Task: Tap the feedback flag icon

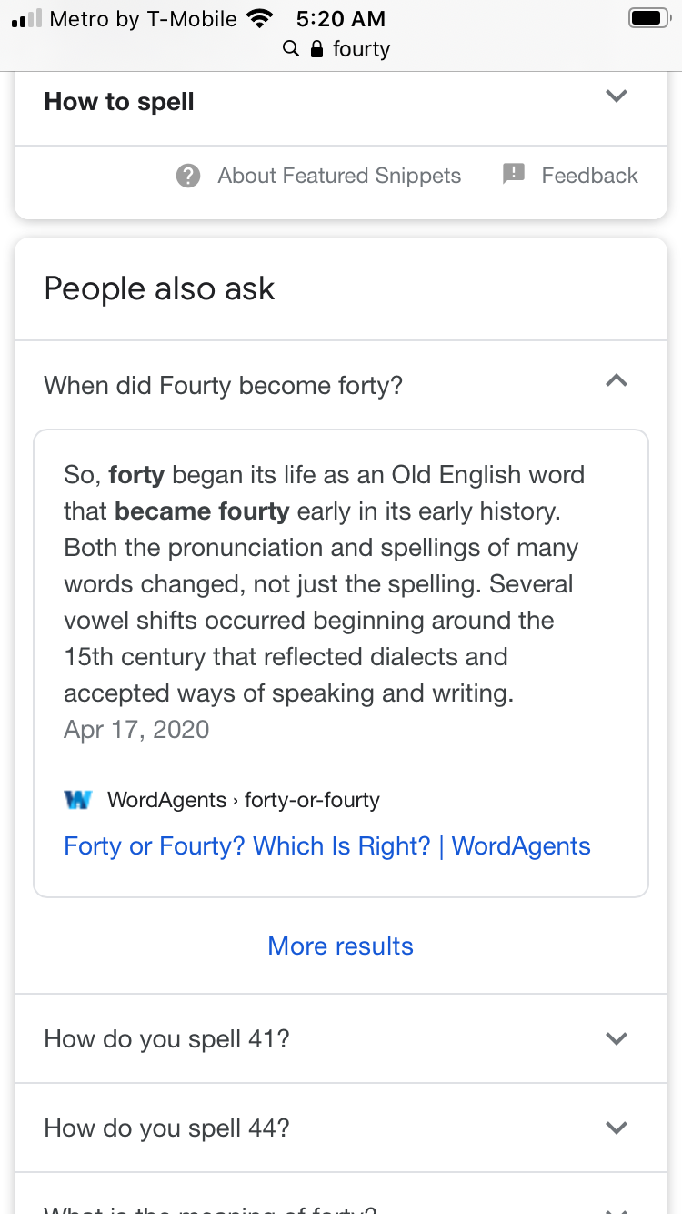Action: (514, 174)
